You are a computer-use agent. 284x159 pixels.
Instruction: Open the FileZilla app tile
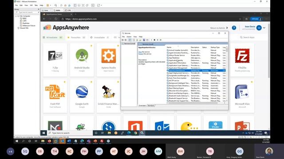(242, 60)
